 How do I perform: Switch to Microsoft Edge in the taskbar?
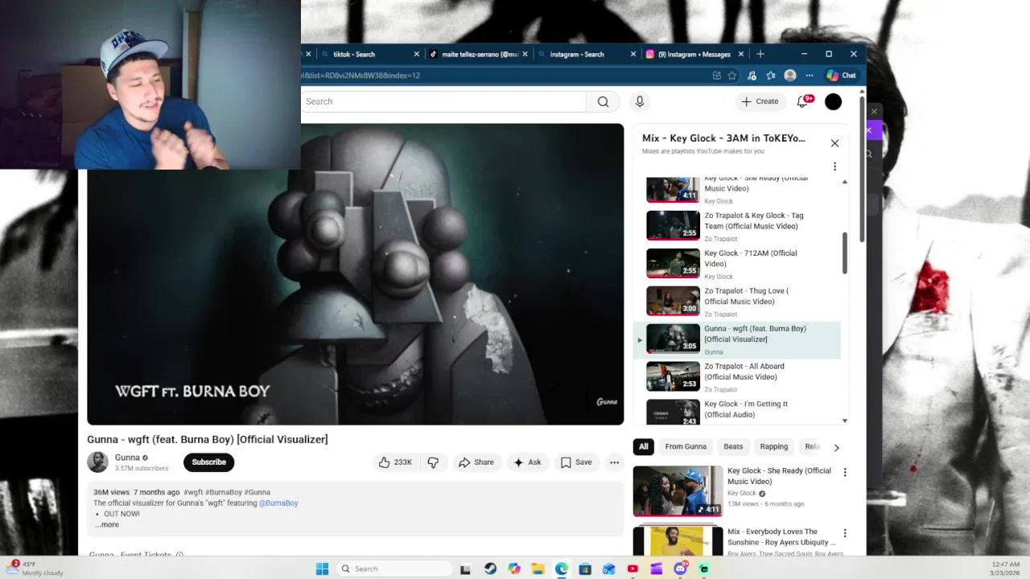point(562,569)
